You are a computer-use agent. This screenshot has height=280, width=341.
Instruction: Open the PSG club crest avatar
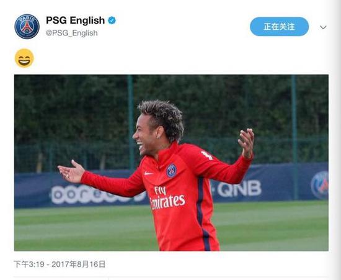[27, 27]
